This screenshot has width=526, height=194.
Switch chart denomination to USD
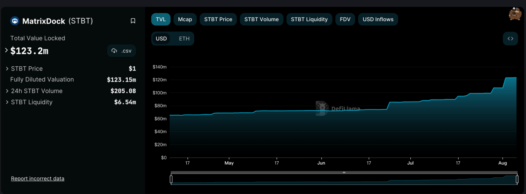click(x=161, y=39)
